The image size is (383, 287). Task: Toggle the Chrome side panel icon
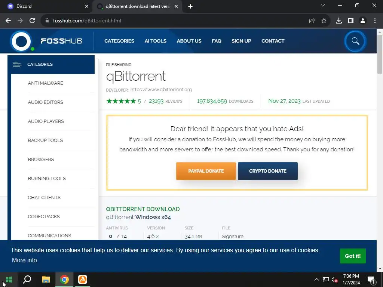[351, 21]
